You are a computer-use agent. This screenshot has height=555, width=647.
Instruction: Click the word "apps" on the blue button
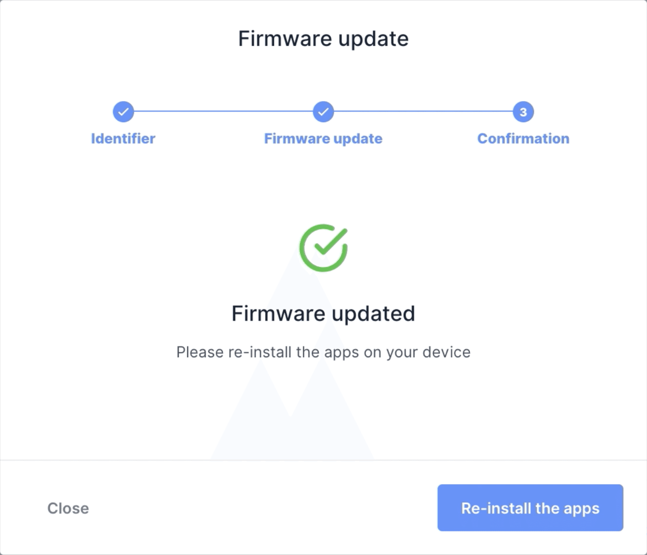click(581, 508)
